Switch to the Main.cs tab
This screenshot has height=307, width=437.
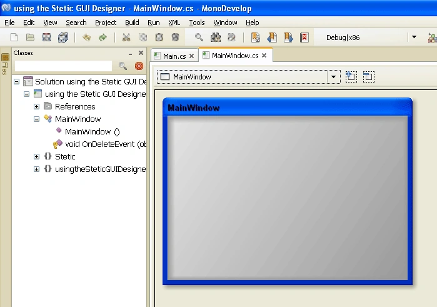click(174, 56)
